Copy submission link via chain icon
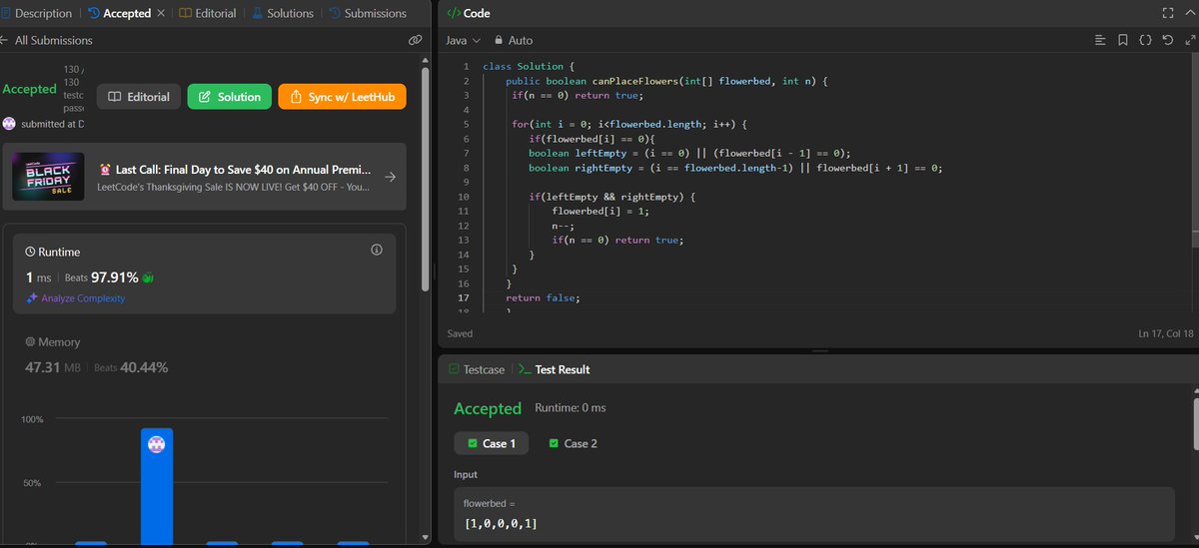 coord(417,40)
